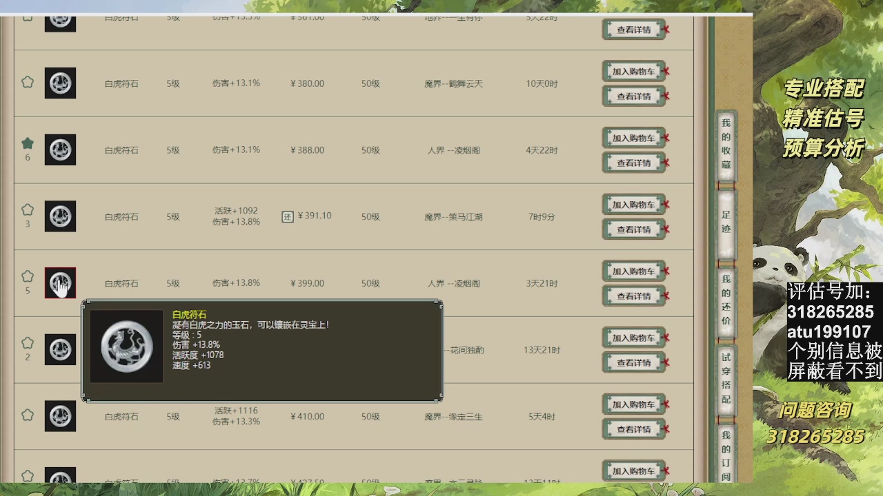Click 人界--凌烟阁 in the ¥388.00 row
Screen dimensions: 883x496
453,150
